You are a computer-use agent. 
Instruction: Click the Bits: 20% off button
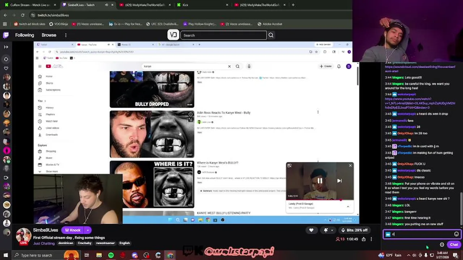point(354,230)
